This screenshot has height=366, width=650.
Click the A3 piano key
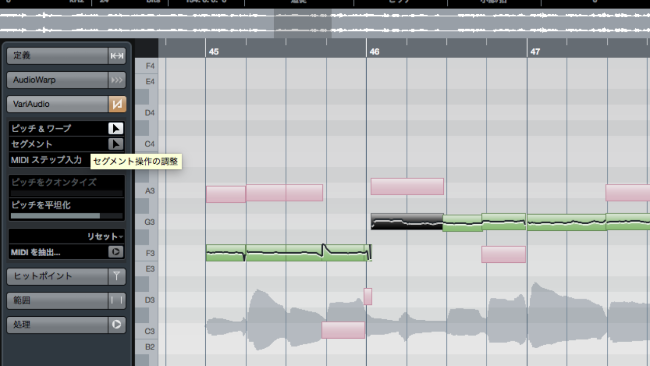(x=146, y=191)
